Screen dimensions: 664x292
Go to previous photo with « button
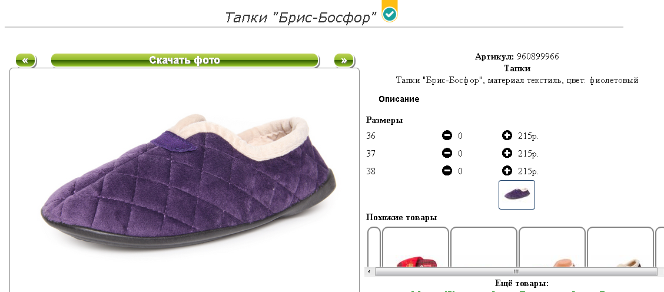coord(25,60)
